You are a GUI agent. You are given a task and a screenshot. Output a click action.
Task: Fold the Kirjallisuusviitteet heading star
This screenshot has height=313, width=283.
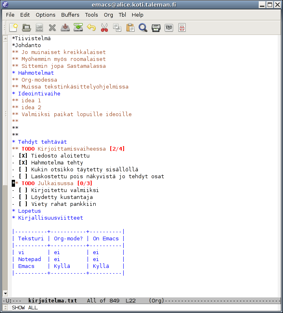coord(13,218)
